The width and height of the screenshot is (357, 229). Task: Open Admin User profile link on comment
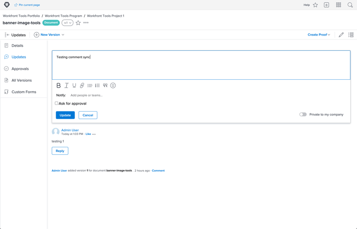point(70,130)
